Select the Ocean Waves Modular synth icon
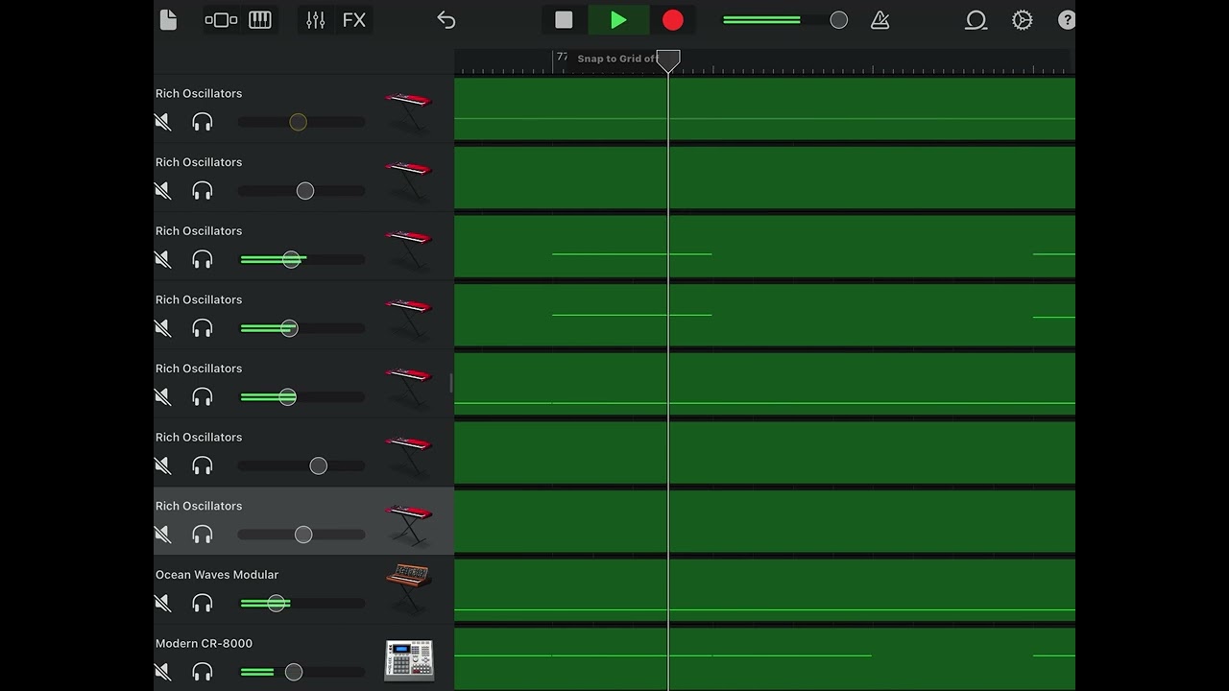The image size is (1229, 691). coord(409,587)
